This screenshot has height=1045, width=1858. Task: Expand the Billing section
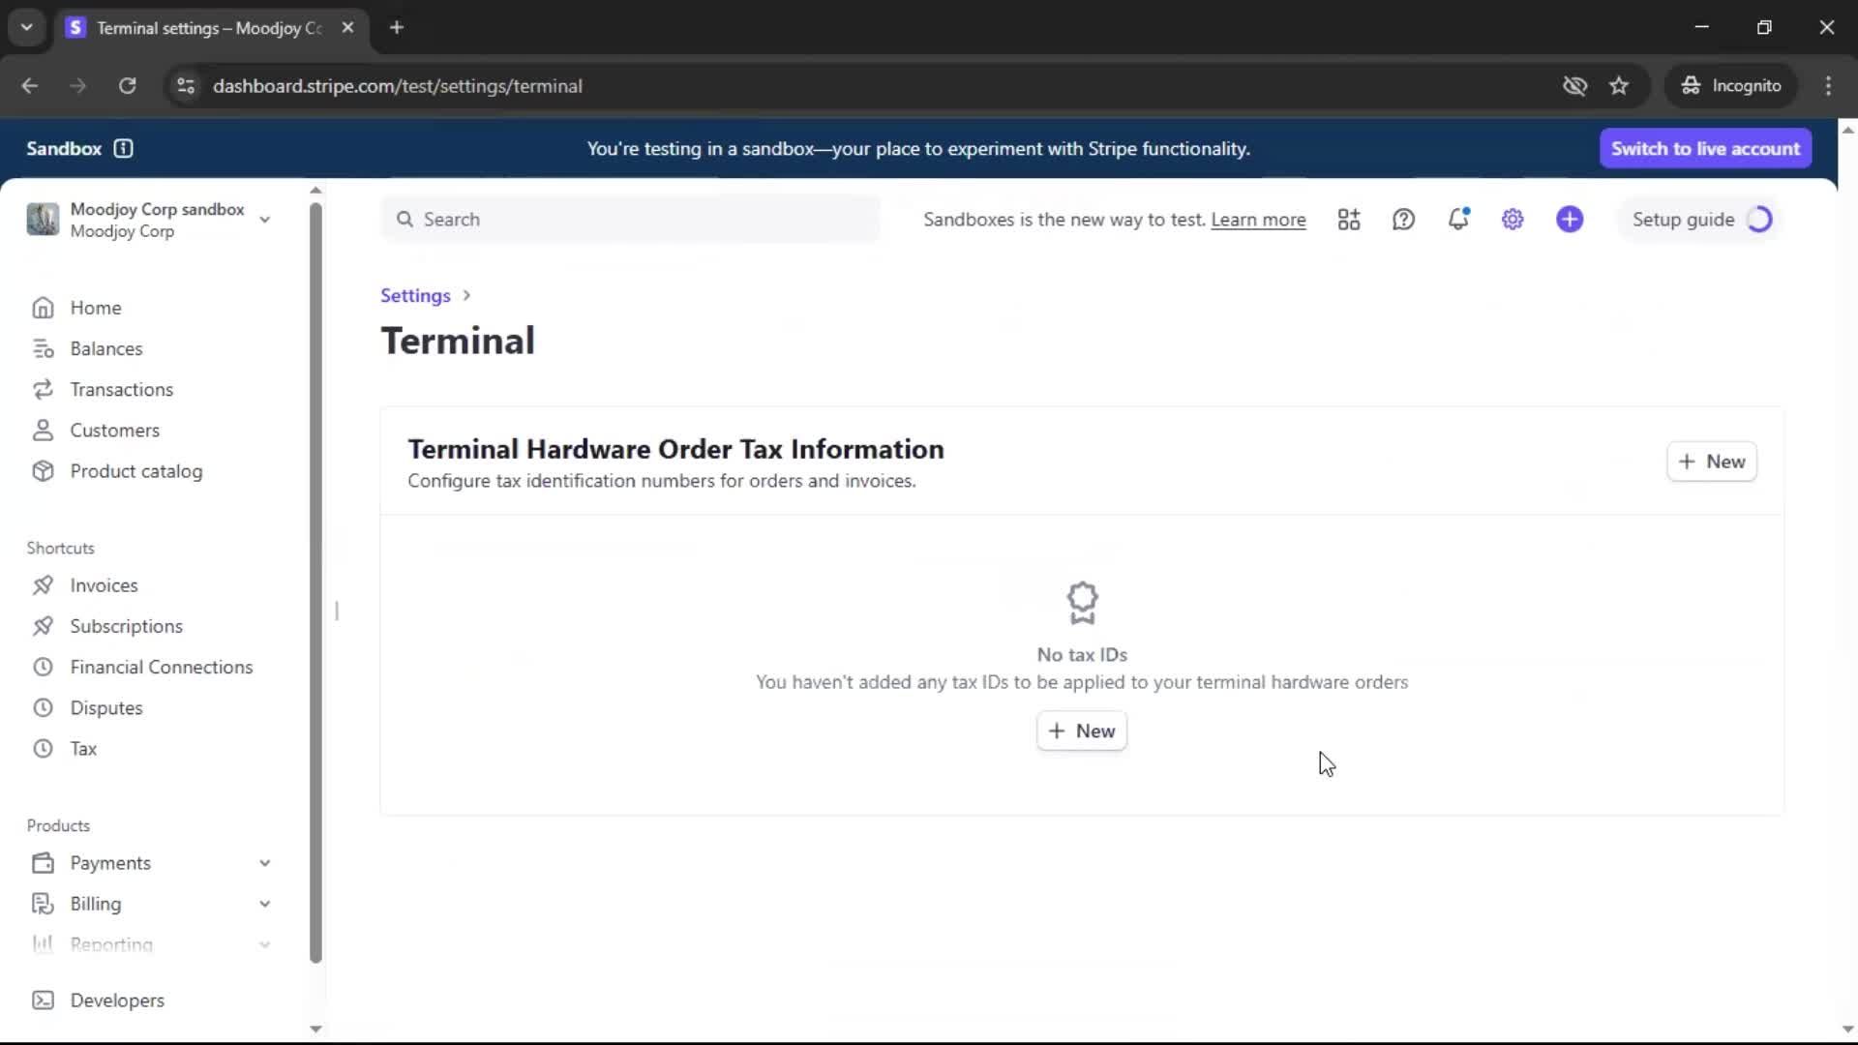[x=264, y=904]
